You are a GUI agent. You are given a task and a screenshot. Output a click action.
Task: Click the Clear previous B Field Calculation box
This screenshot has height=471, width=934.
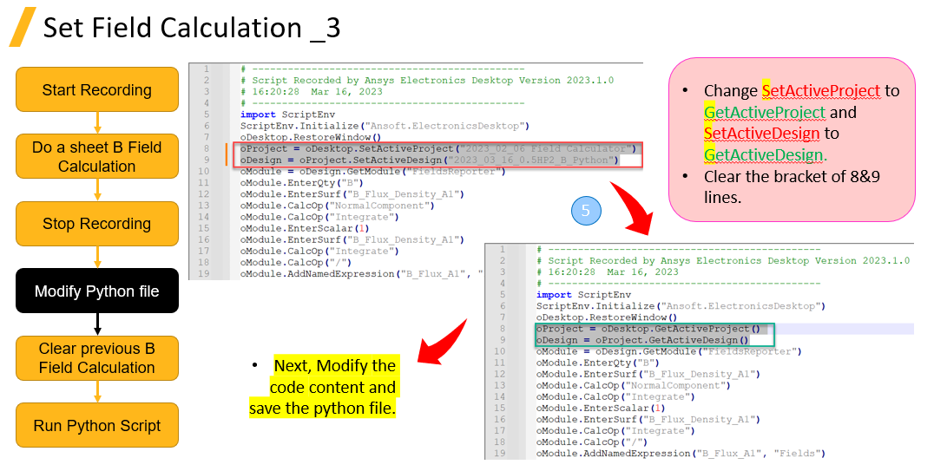(x=97, y=357)
